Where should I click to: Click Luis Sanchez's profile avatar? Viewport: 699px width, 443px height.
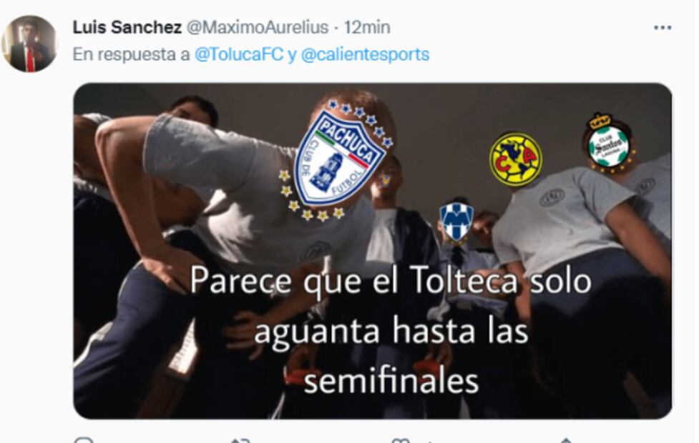29,44
